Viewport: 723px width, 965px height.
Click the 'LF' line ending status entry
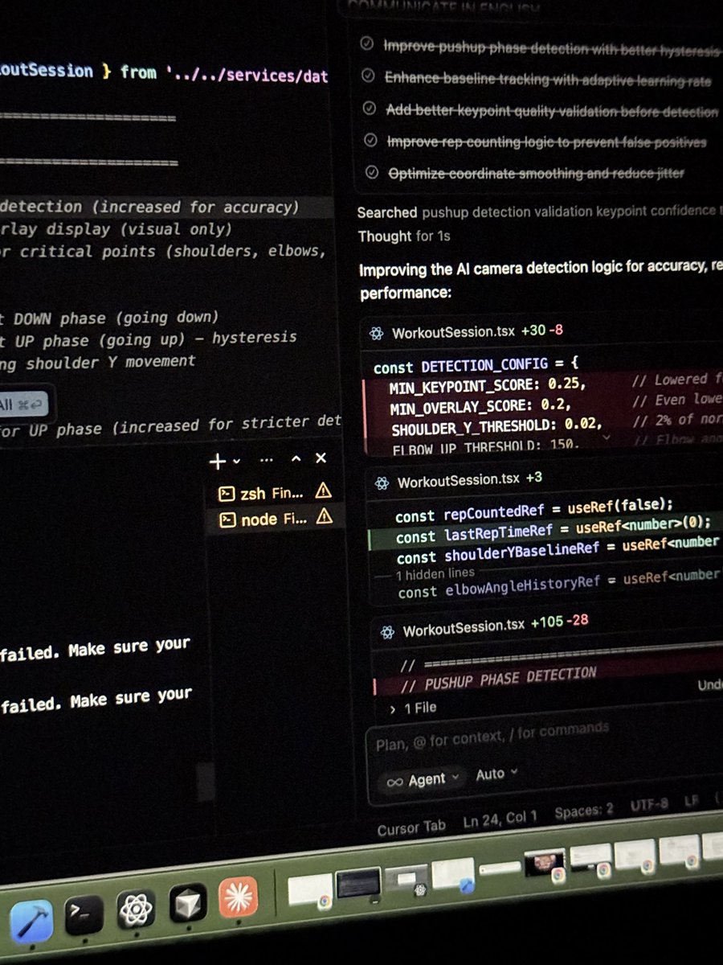click(691, 801)
